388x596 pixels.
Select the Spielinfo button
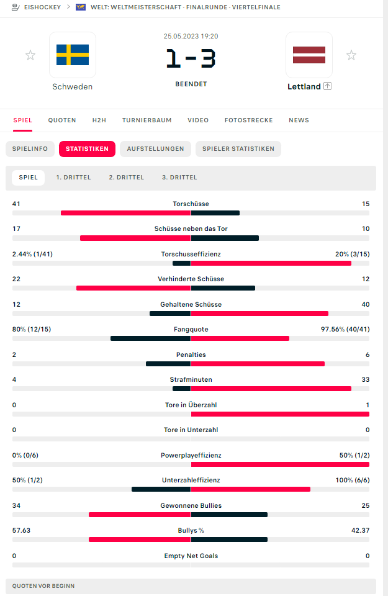tap(30, 149)
